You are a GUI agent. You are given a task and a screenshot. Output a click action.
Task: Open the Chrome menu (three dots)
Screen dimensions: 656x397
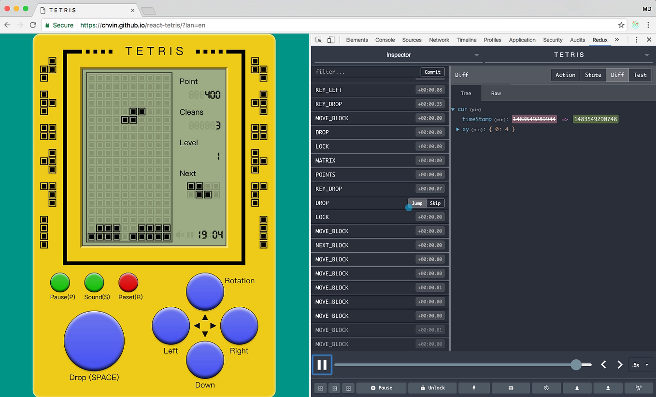tap(648, 25)
